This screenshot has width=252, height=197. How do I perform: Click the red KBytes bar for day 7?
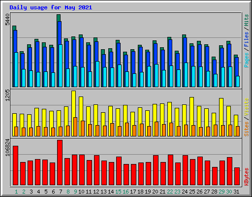point(60,163)
